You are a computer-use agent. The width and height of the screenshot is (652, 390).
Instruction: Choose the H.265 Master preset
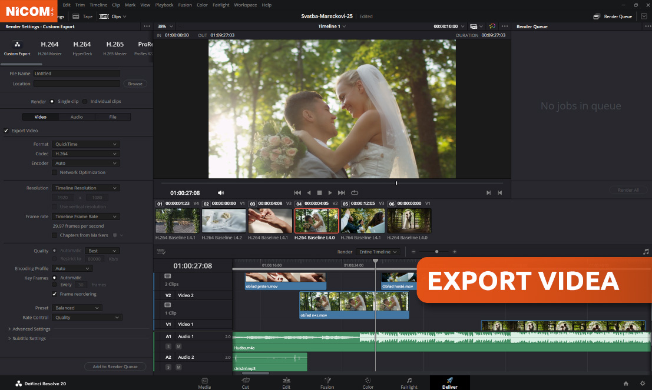coord(115,48)
